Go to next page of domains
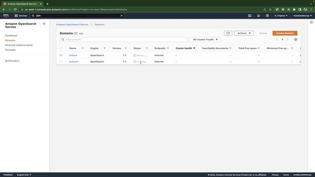This screenshot has width=315, height=177. pos(287,39)
